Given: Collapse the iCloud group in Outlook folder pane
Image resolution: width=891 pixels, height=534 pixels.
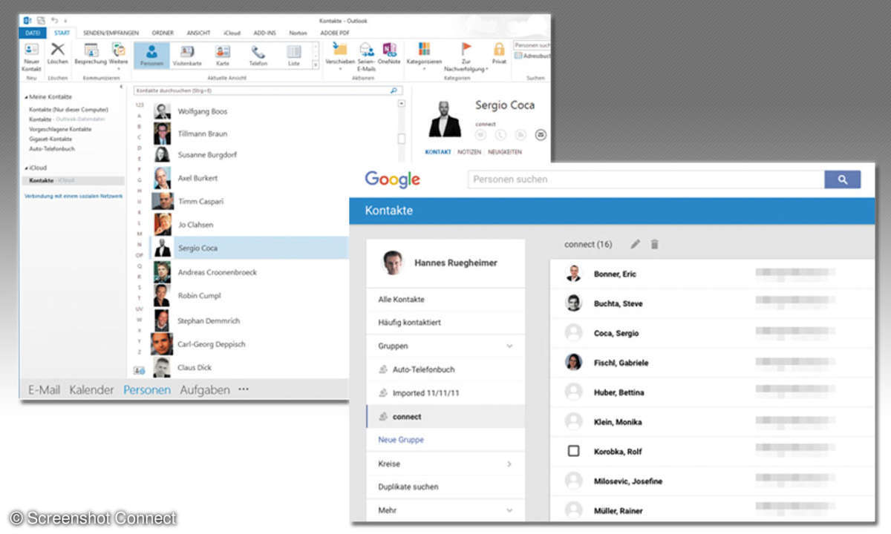Looking at the screenshot, I should pyautogui.click(x=26, y=168).
